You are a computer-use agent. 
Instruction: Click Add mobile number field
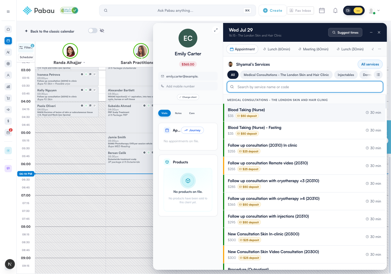click(x=188, y=86)
